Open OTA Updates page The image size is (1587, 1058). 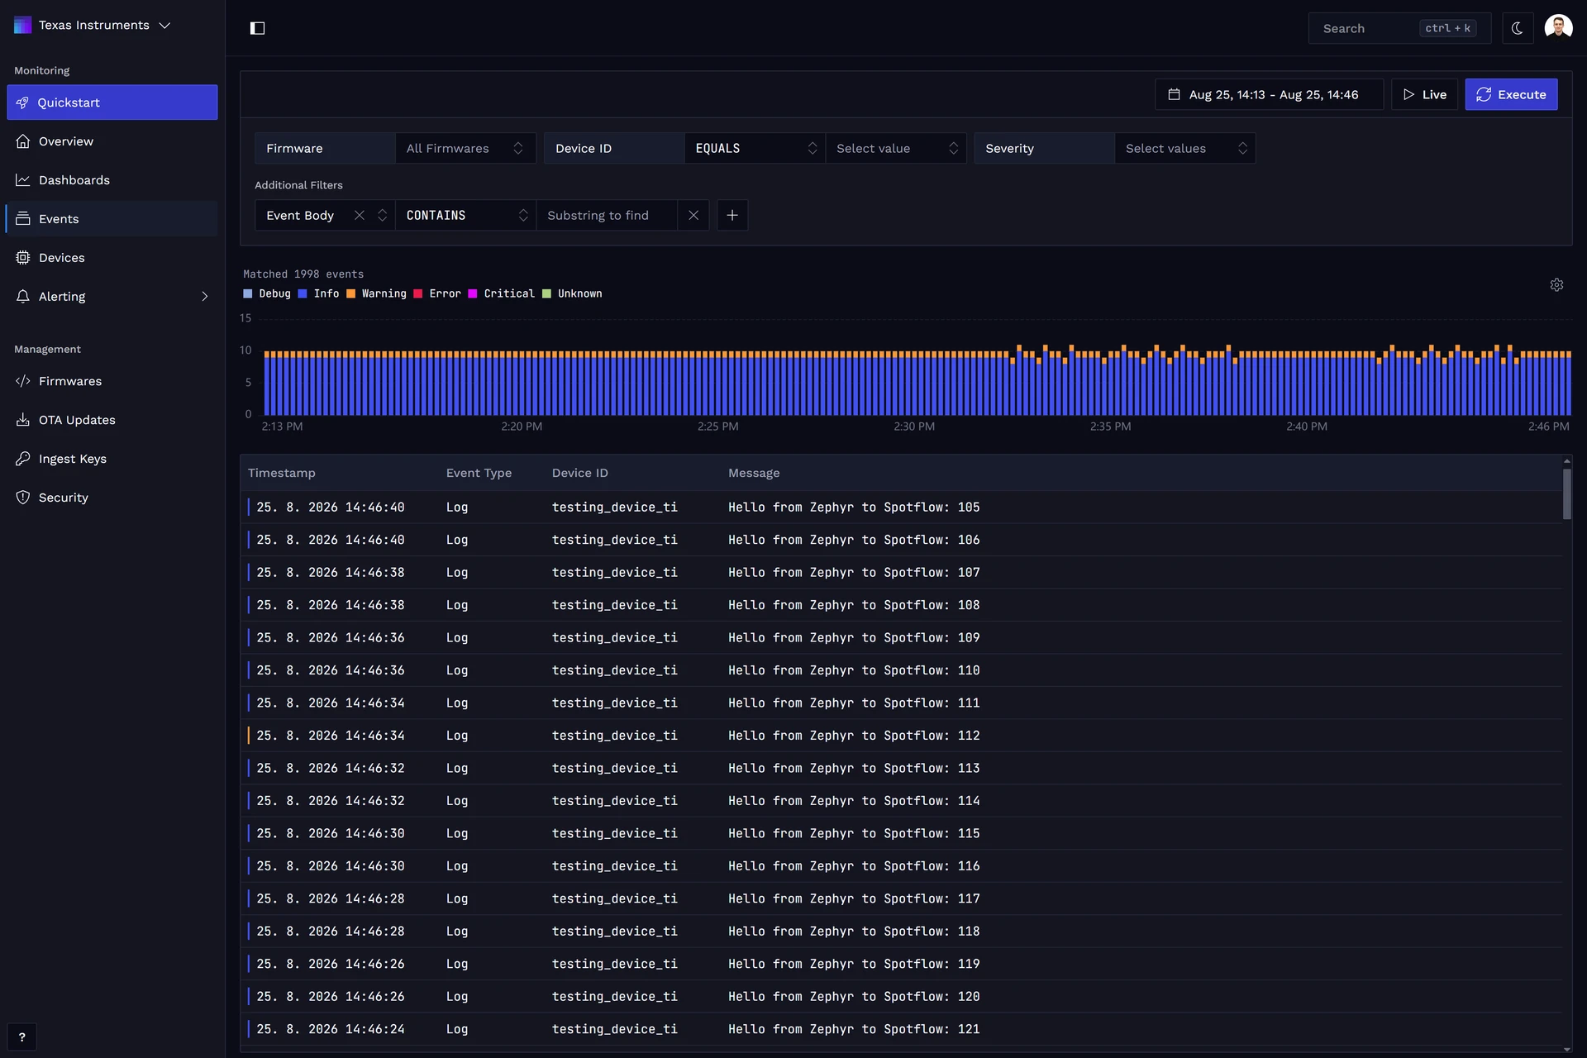tap(112, 420)
